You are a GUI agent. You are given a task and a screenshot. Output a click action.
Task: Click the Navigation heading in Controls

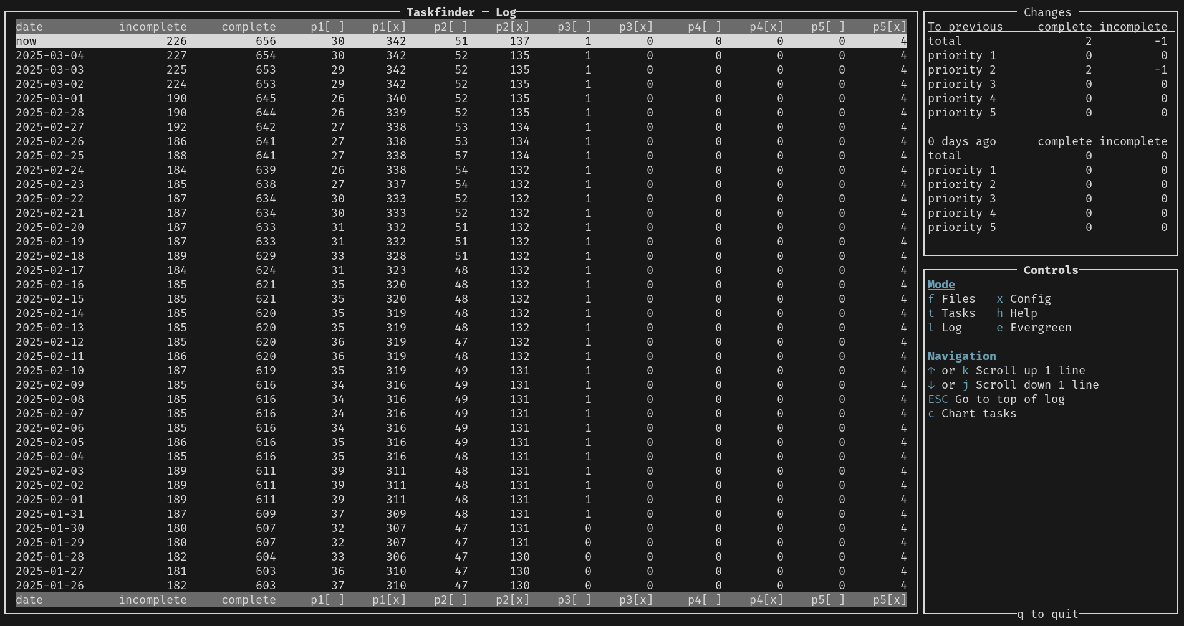[x=961, y=356]
